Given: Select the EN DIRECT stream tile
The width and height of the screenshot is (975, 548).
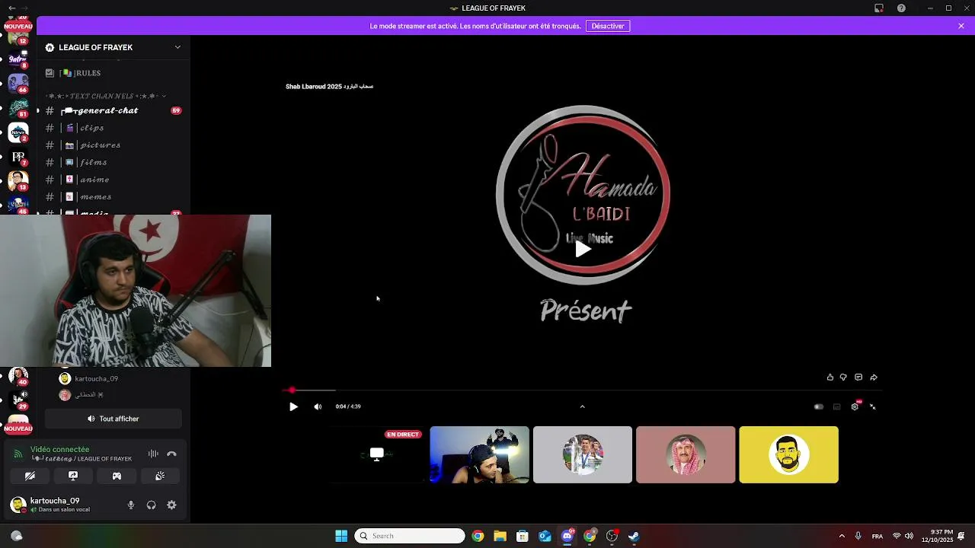Looking at the screenshot, I should pos(377,454).
